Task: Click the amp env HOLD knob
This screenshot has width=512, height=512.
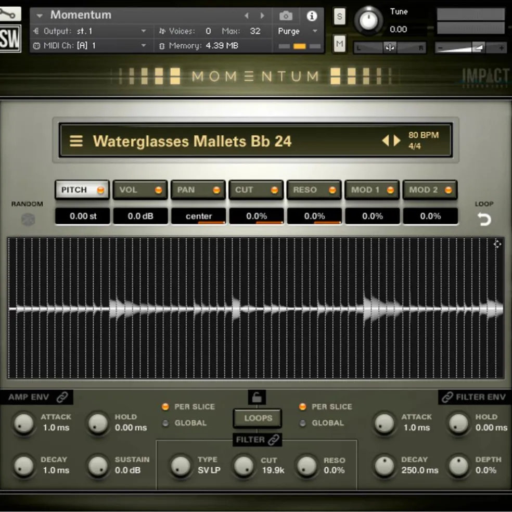Action: [98, 424]
